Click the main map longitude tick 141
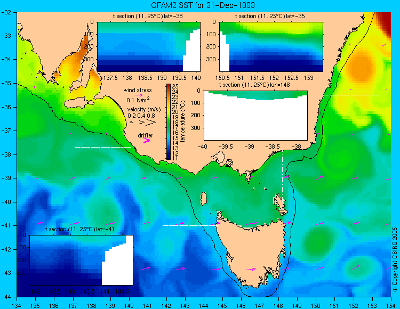 coord(148,306)
